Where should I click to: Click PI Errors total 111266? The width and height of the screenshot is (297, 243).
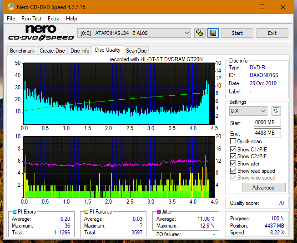point(62,233)
